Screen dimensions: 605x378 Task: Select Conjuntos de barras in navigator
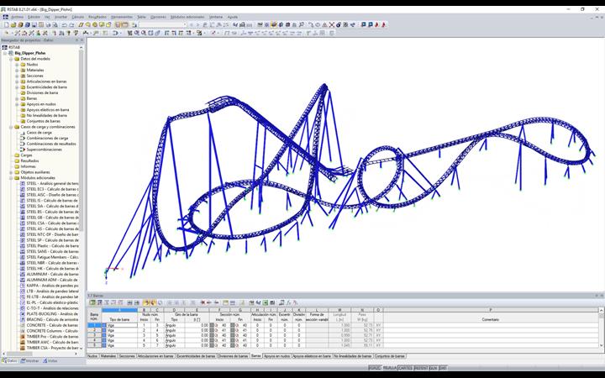(43, 121)
